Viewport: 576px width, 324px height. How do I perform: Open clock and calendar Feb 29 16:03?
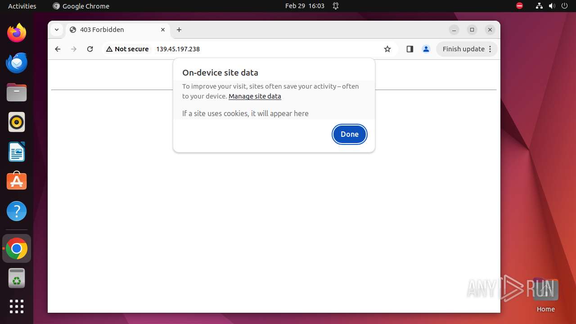(305, 6)
